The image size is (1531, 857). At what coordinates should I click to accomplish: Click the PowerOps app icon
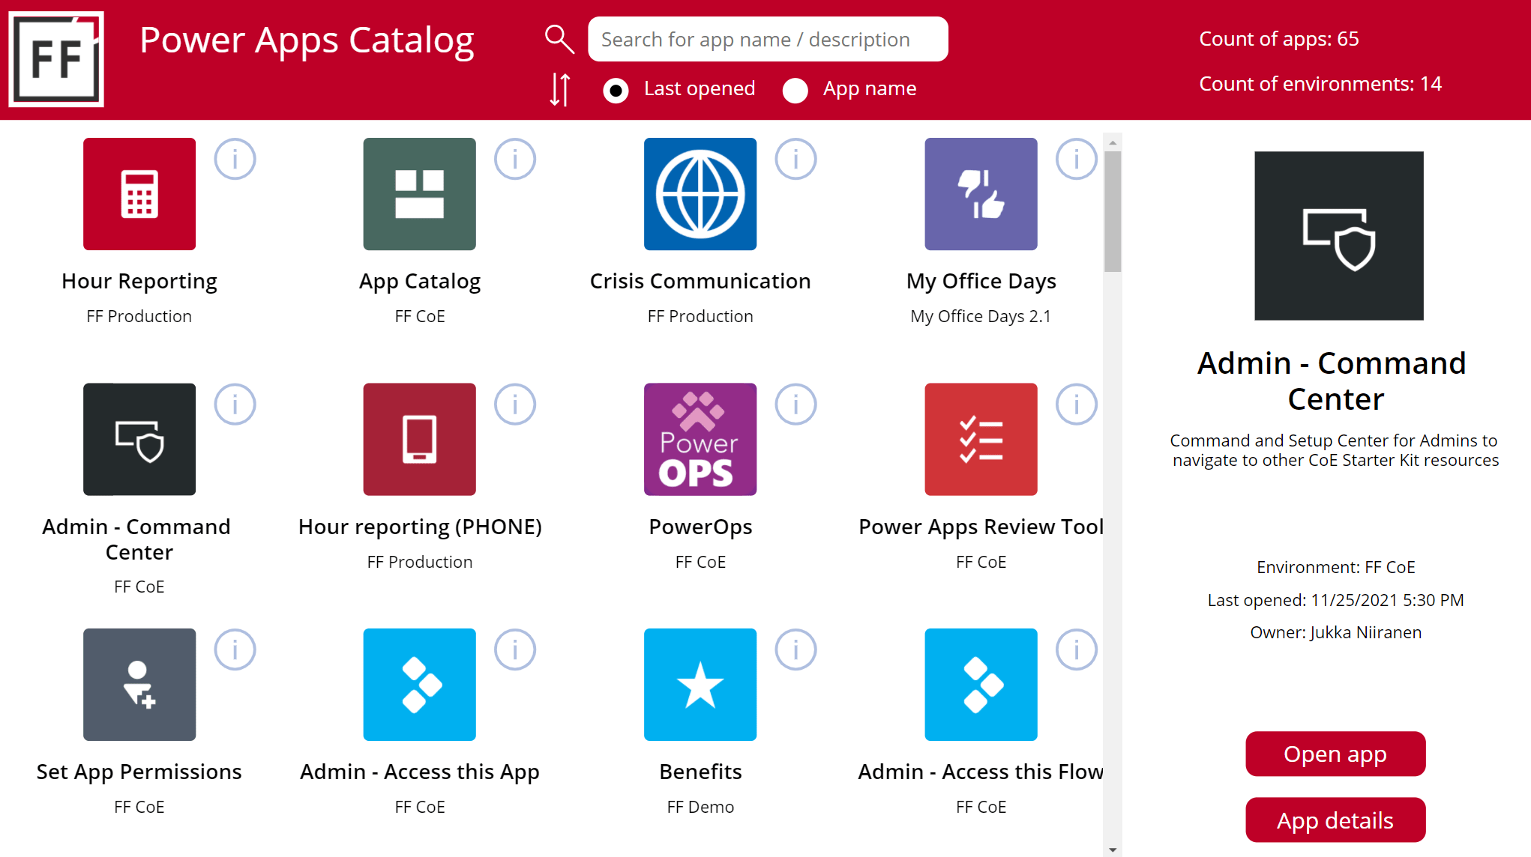700,439
